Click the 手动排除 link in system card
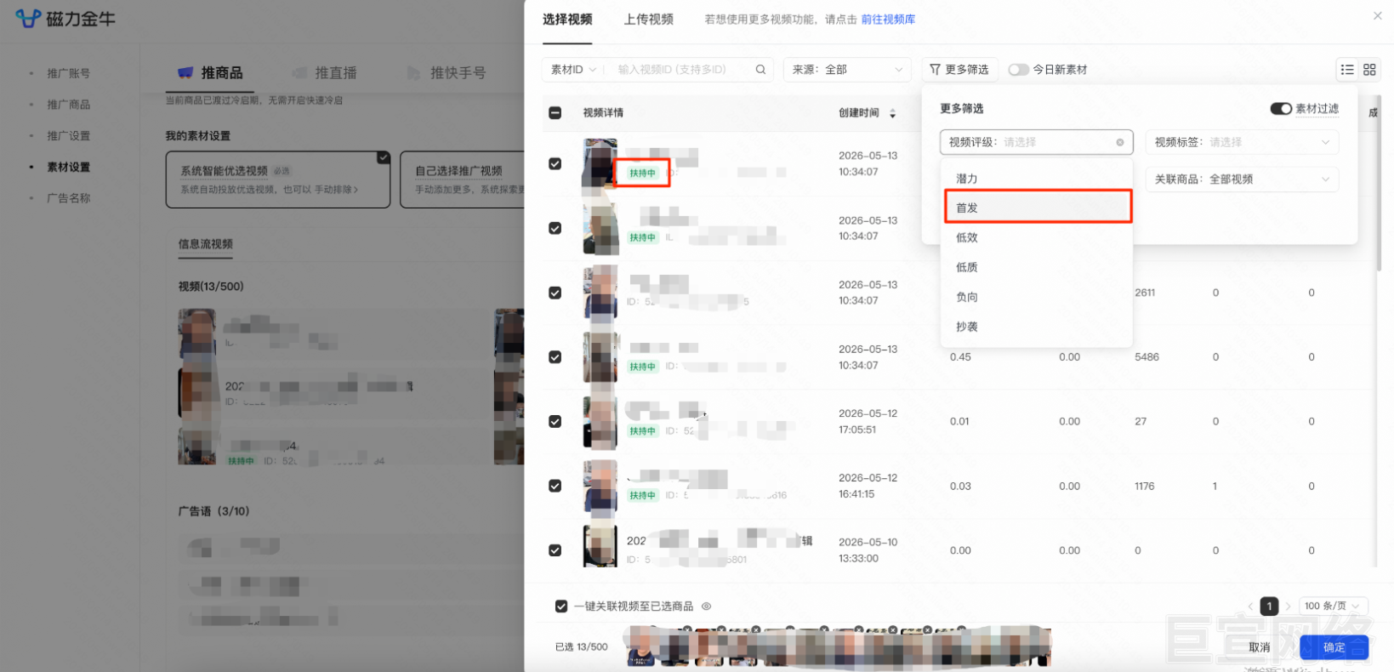1394x672 pixels. click(335, 190)
